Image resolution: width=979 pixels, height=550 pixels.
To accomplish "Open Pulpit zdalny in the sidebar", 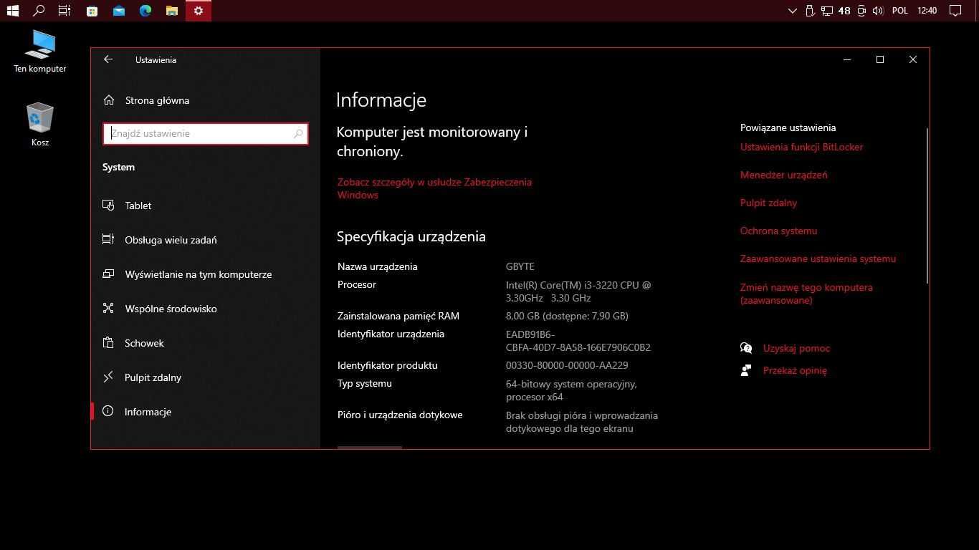I will (x=205, y=377).
